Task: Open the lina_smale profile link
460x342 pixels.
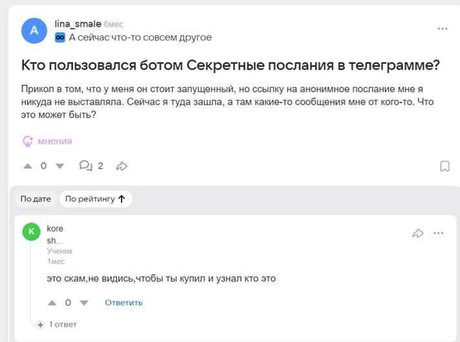Action: 78,24
